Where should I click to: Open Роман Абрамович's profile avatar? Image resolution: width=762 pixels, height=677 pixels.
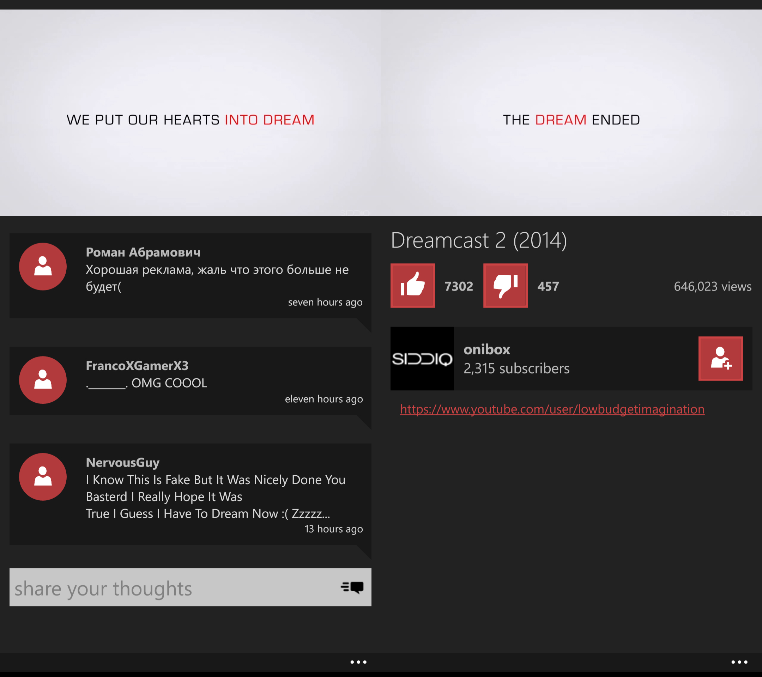point(43,267)
